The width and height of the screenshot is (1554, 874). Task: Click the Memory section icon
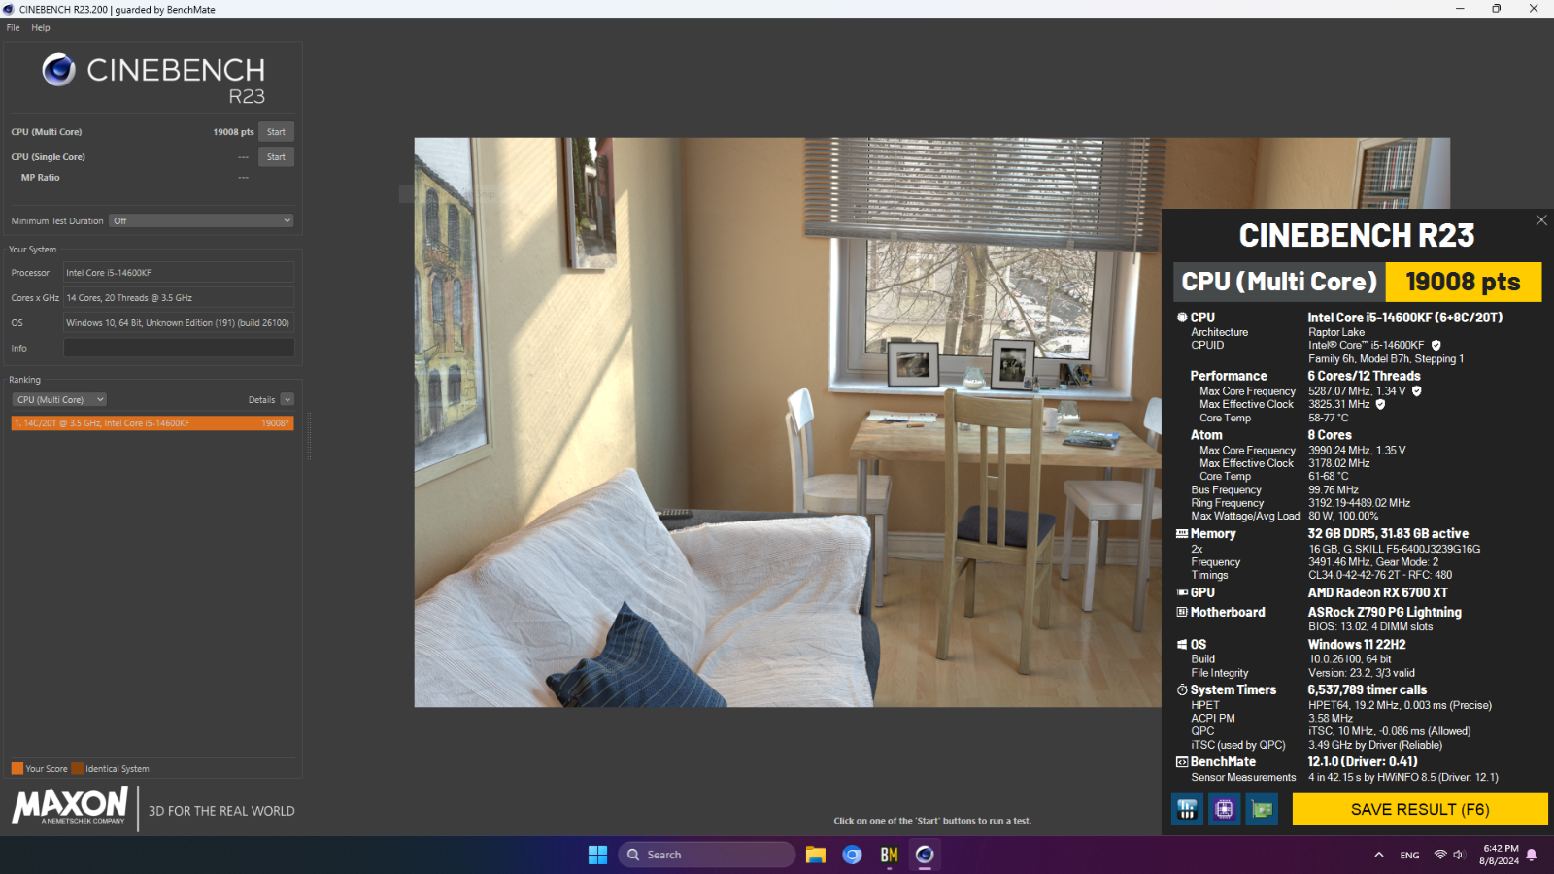(x=1182, y=534)
